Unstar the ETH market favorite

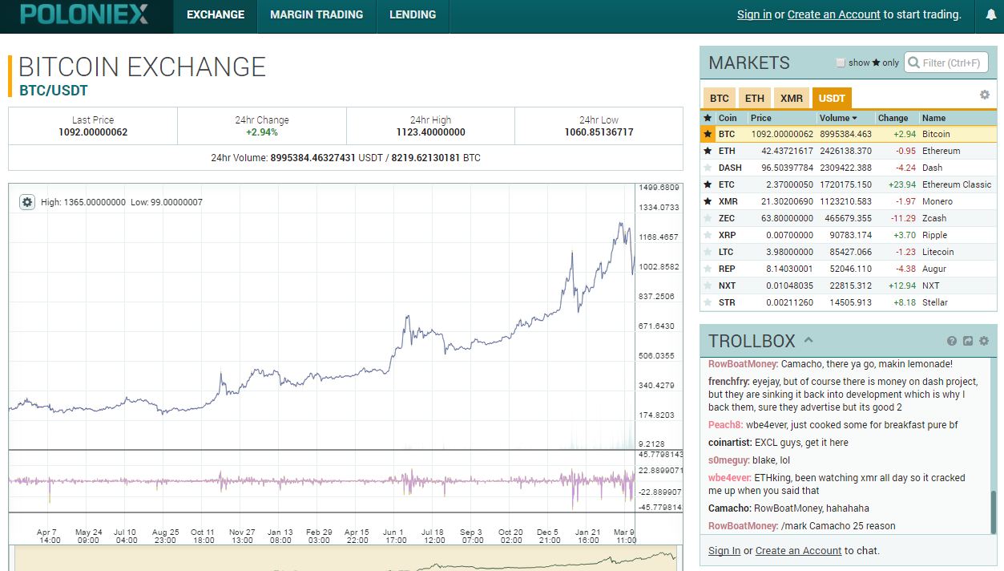click(708, 151)
